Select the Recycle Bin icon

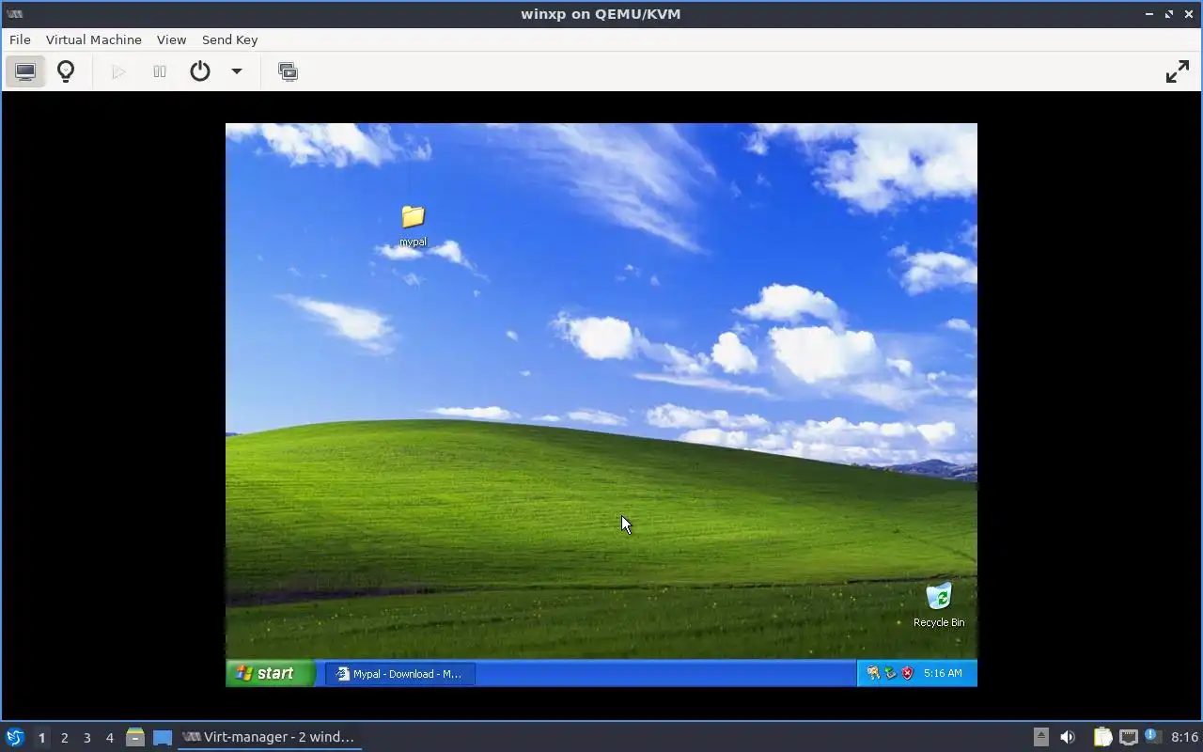(x=939, y=596)
